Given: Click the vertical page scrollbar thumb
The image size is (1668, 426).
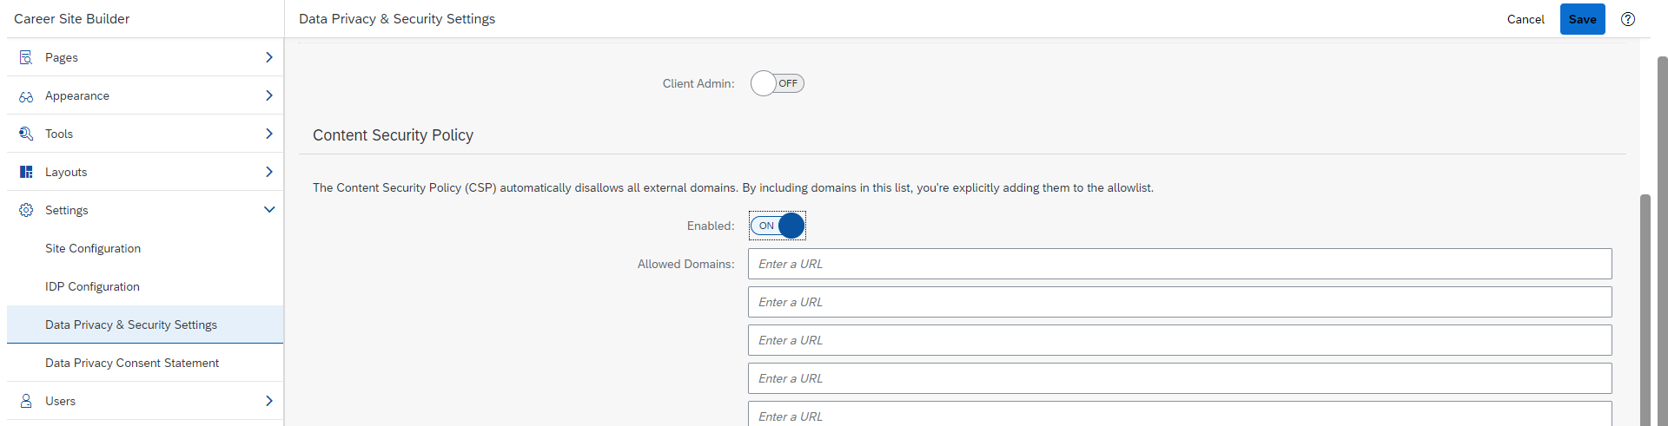Looking at the screenshot, I should pos(1645,310).
